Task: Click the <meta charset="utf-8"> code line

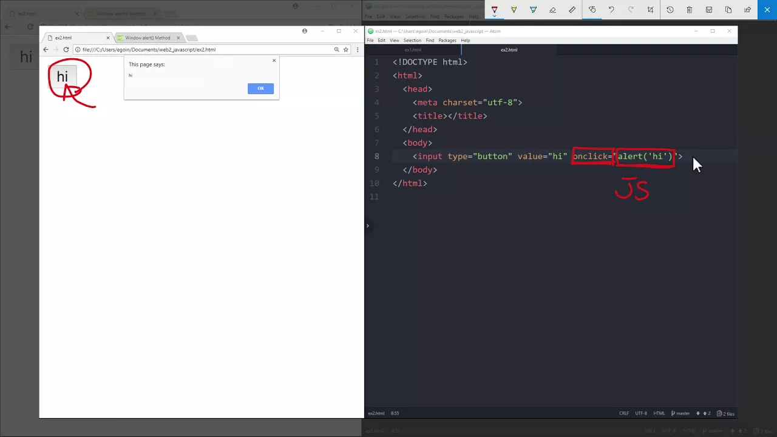Action: coord(467,103)
